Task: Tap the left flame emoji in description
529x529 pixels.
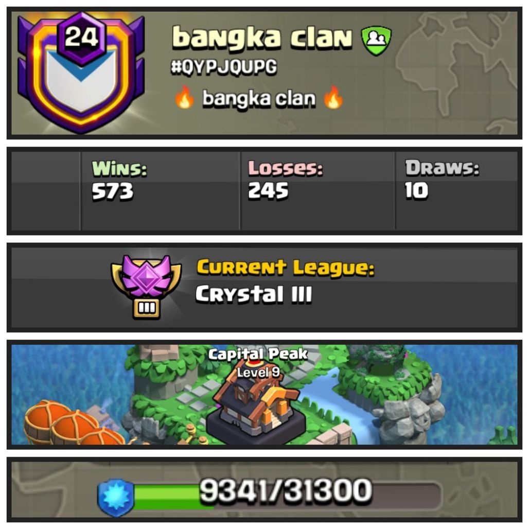Action: (x=184, y=97)
